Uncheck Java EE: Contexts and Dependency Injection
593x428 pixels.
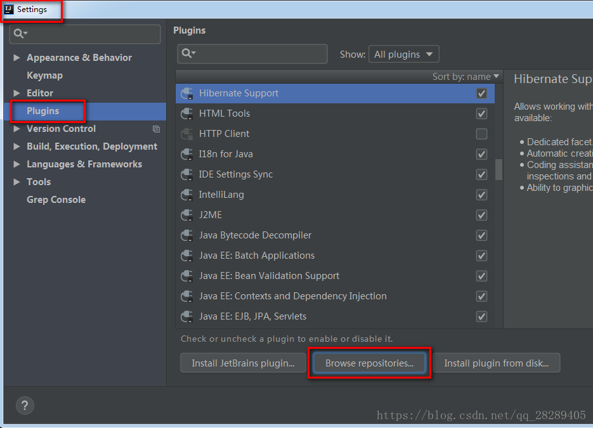[481, 296]
